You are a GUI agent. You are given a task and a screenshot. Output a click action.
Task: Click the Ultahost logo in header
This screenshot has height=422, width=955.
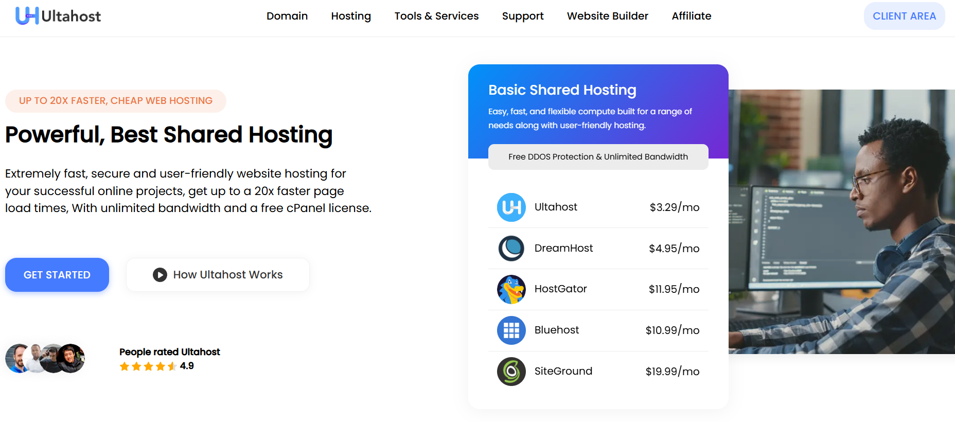pos(58,16)
